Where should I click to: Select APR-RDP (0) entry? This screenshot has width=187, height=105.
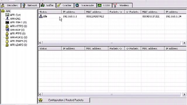tap(17, 30)
